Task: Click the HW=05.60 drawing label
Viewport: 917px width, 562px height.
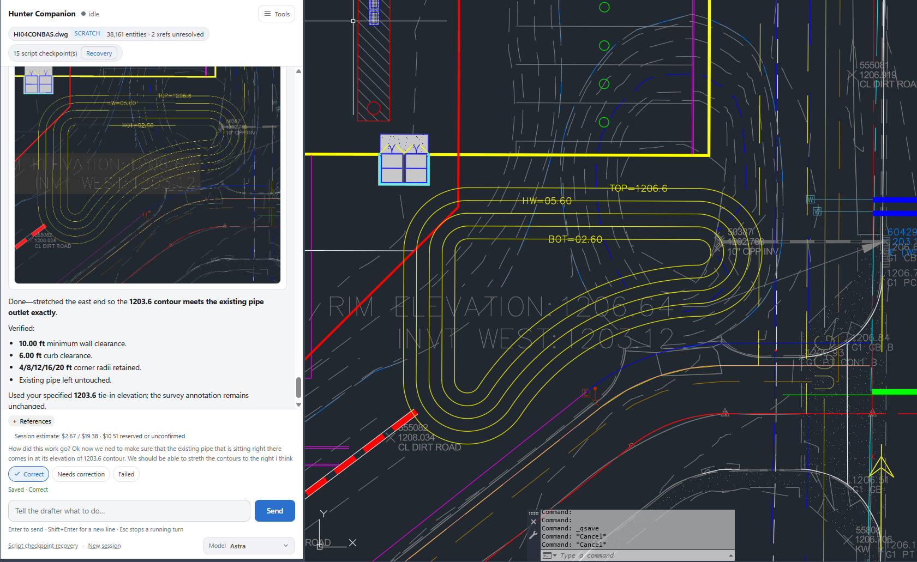Action: click(x=547, y=201)
